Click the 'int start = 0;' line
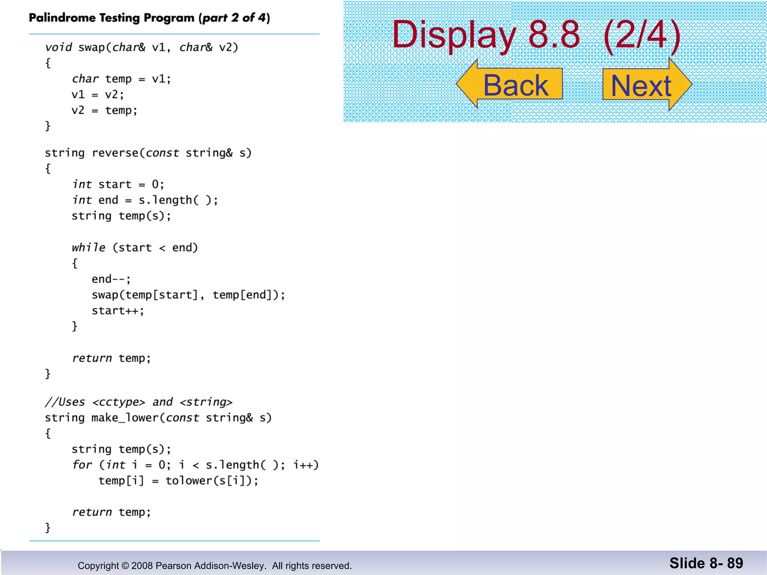 coord(118,185)
